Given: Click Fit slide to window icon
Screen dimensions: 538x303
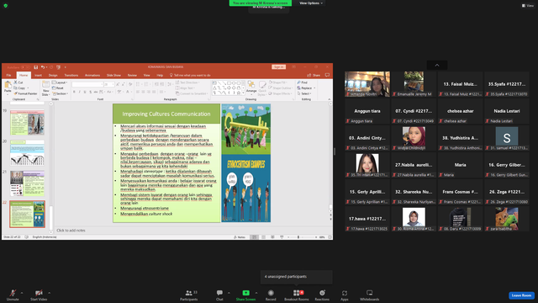Looking at the screenshot, I should tap(330, 237).
